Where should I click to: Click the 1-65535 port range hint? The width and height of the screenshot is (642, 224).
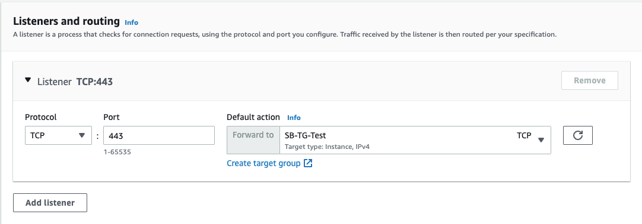click(117, 152)
